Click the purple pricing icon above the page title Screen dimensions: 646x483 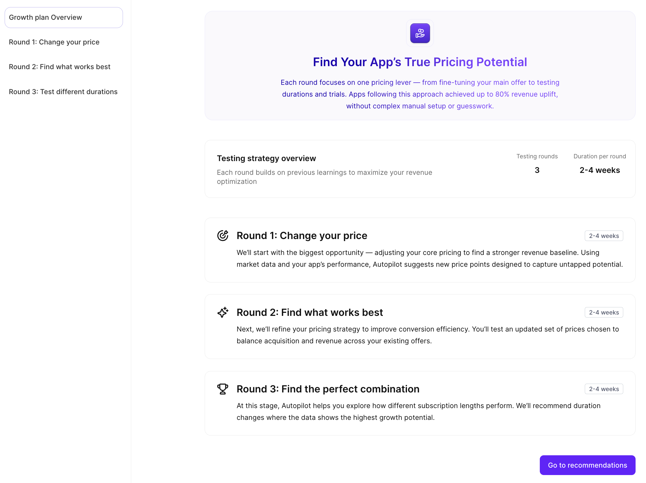coord(420,33)
